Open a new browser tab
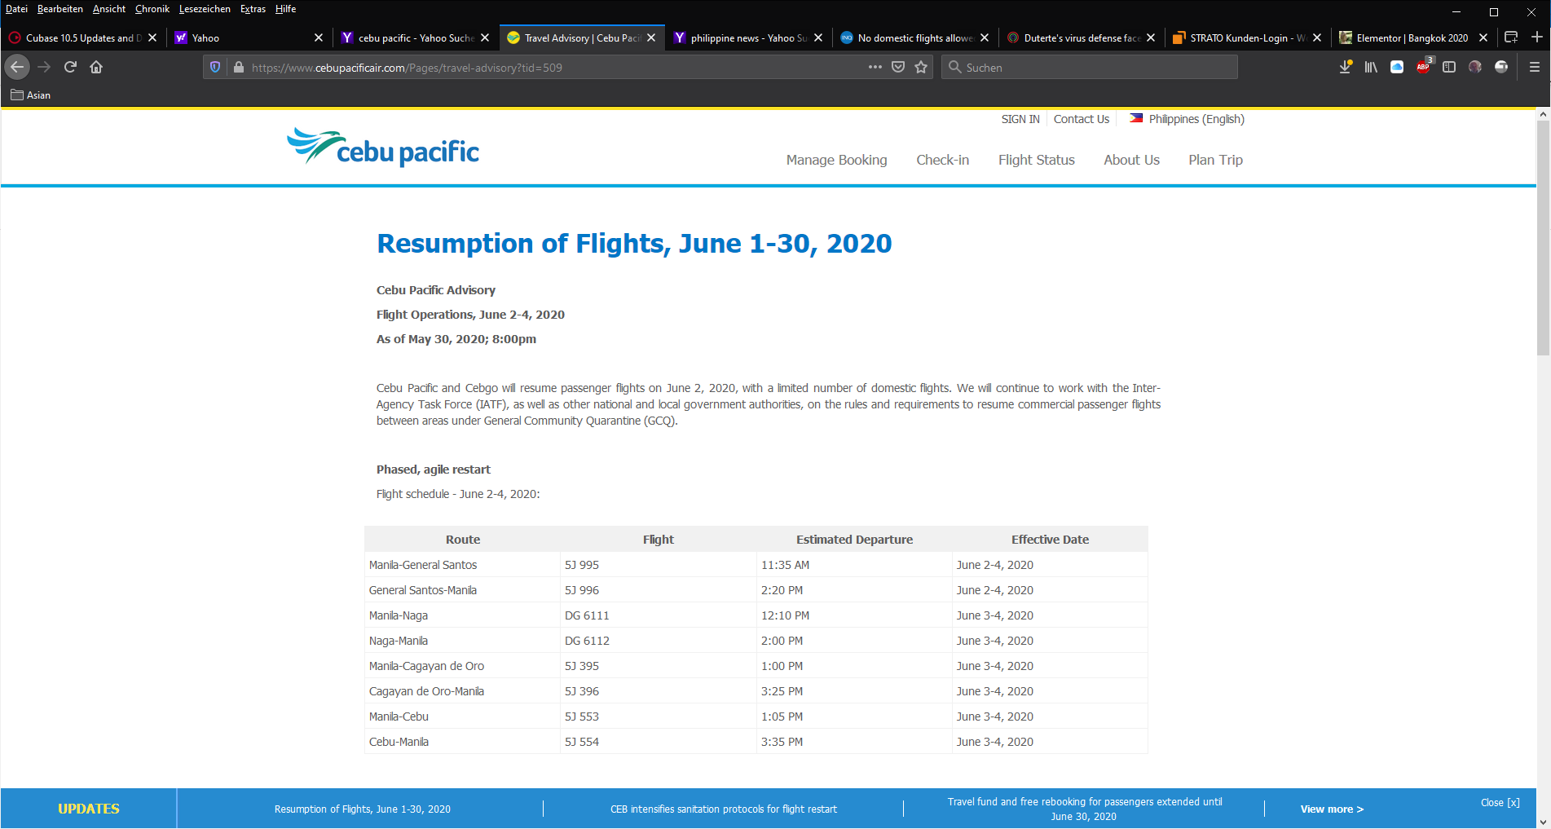 (x=1536, y=37)
